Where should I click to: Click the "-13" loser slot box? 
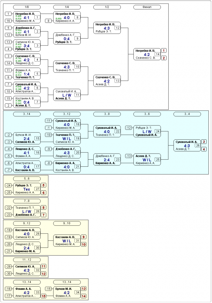pyautogui.click(x=129, y=156)
